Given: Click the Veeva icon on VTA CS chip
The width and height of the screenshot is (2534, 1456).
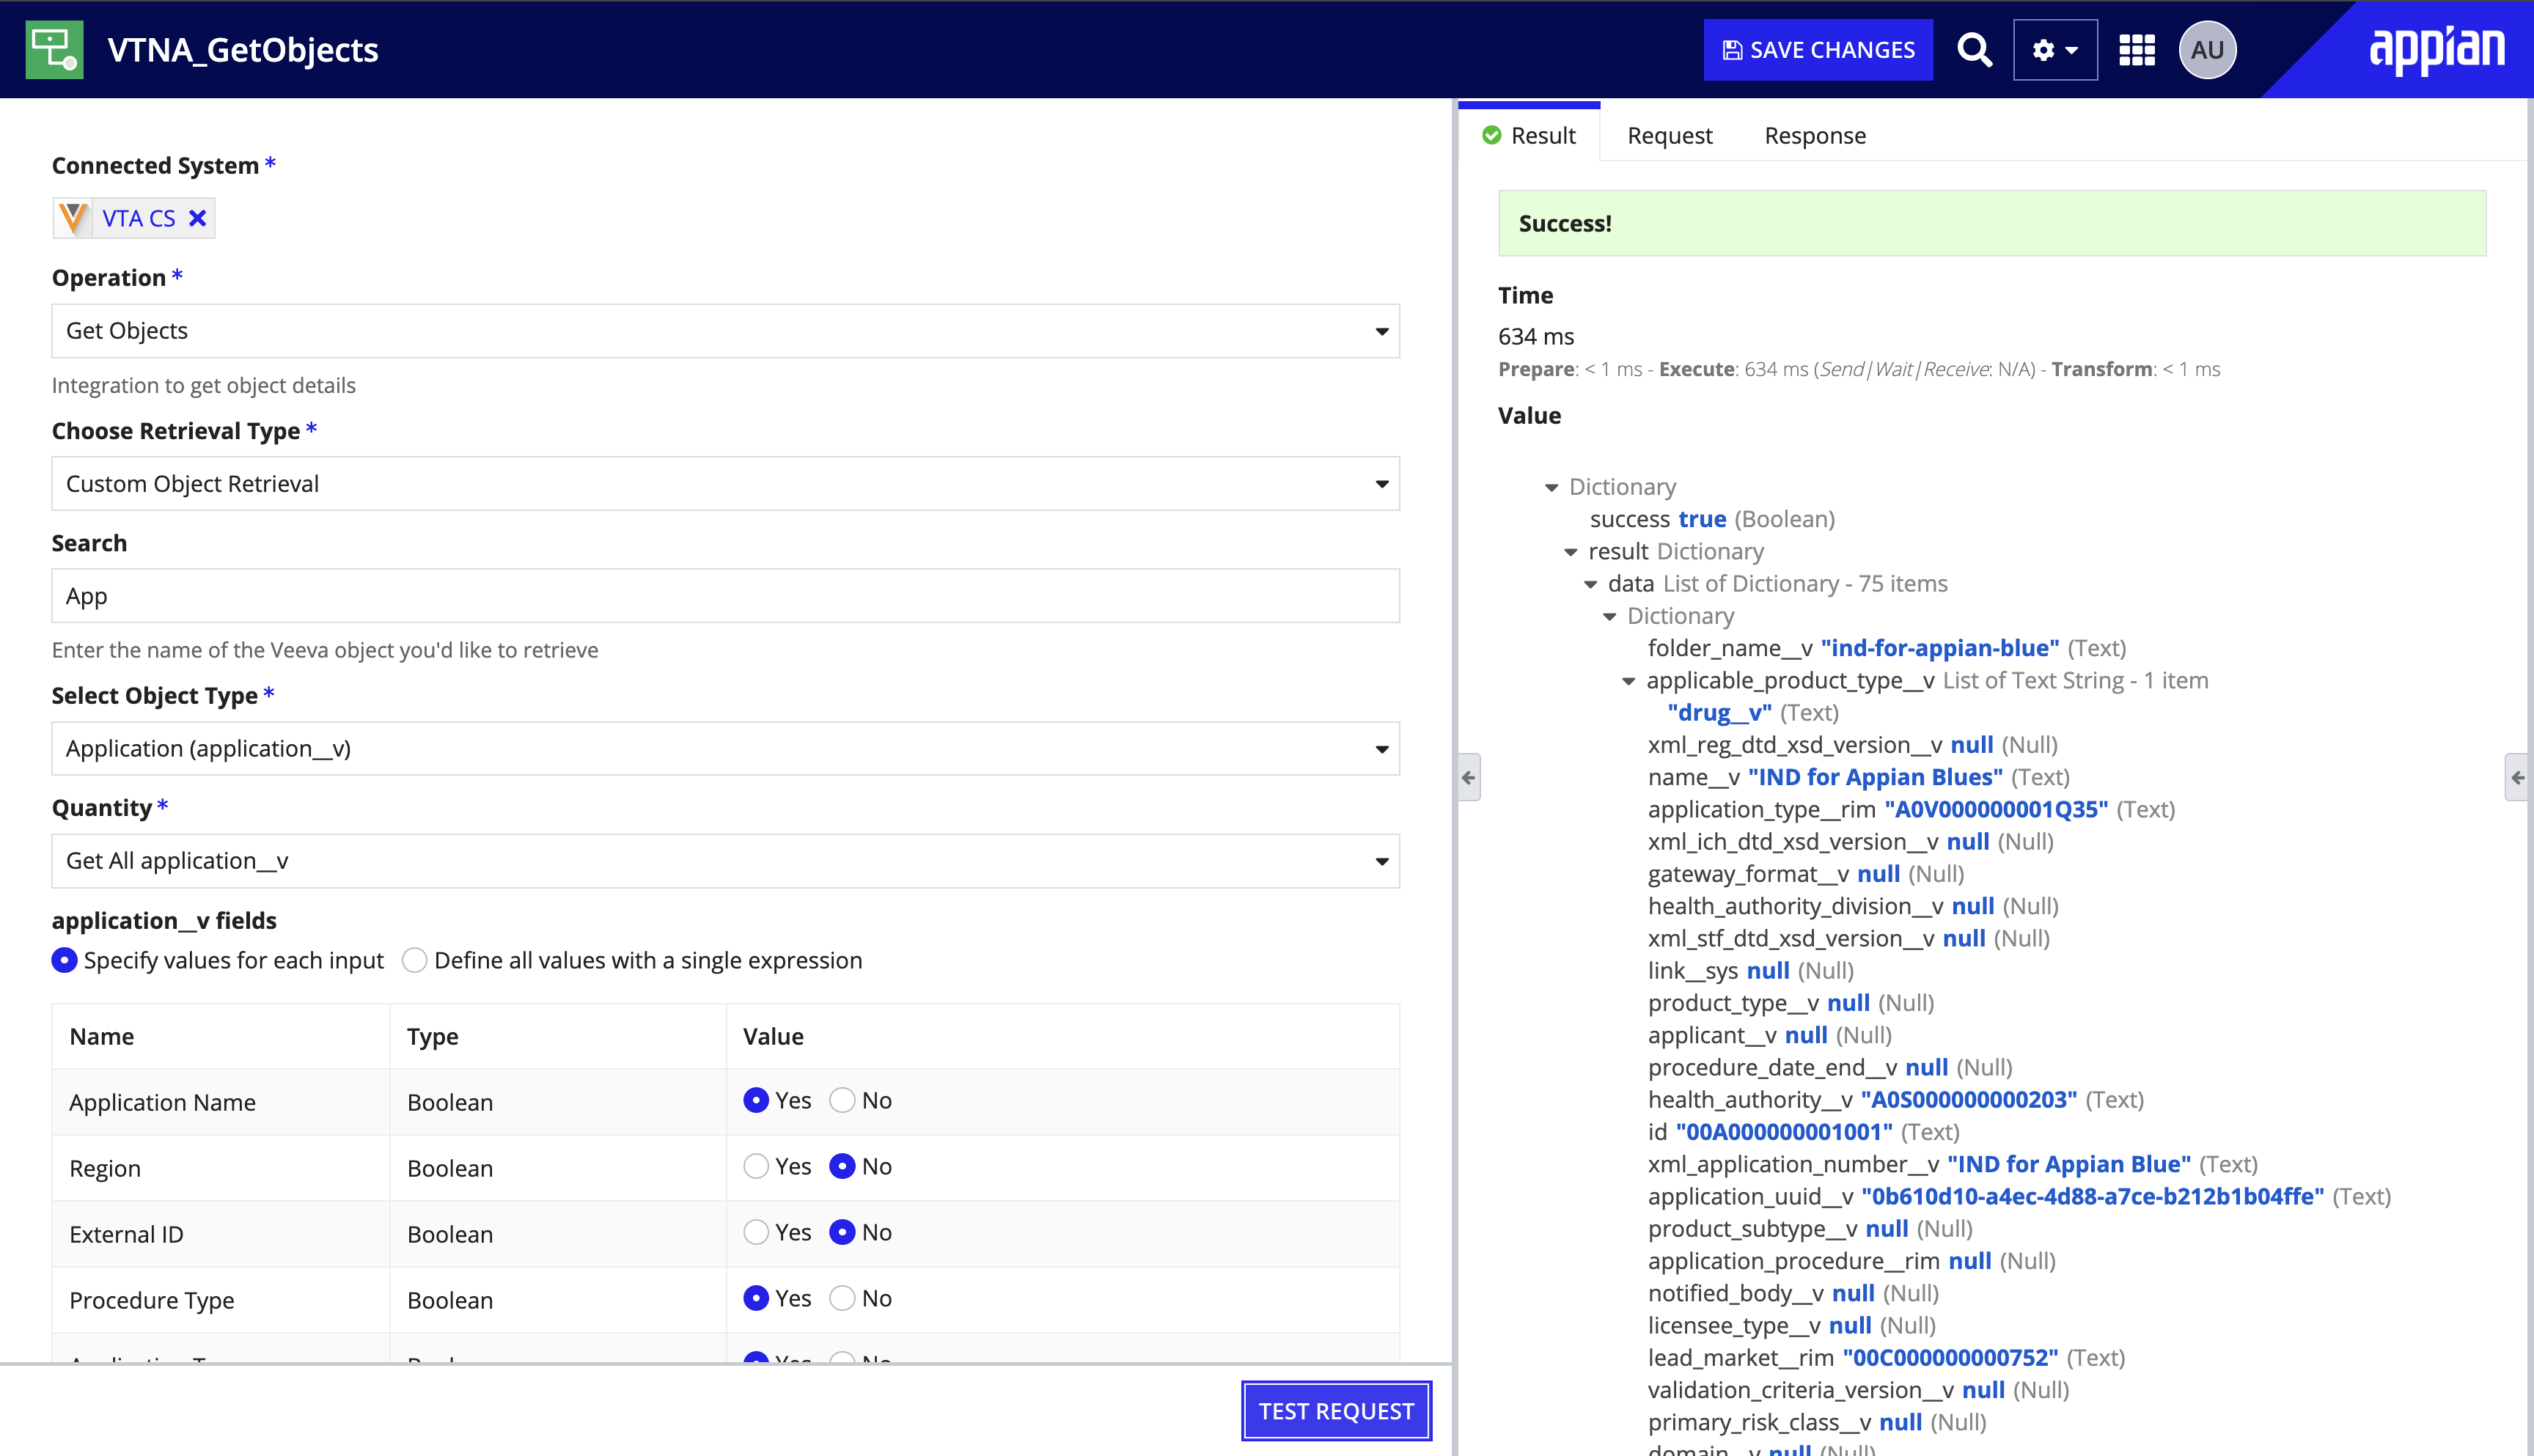Looking at the screenshot, I should tap(73, 218).
